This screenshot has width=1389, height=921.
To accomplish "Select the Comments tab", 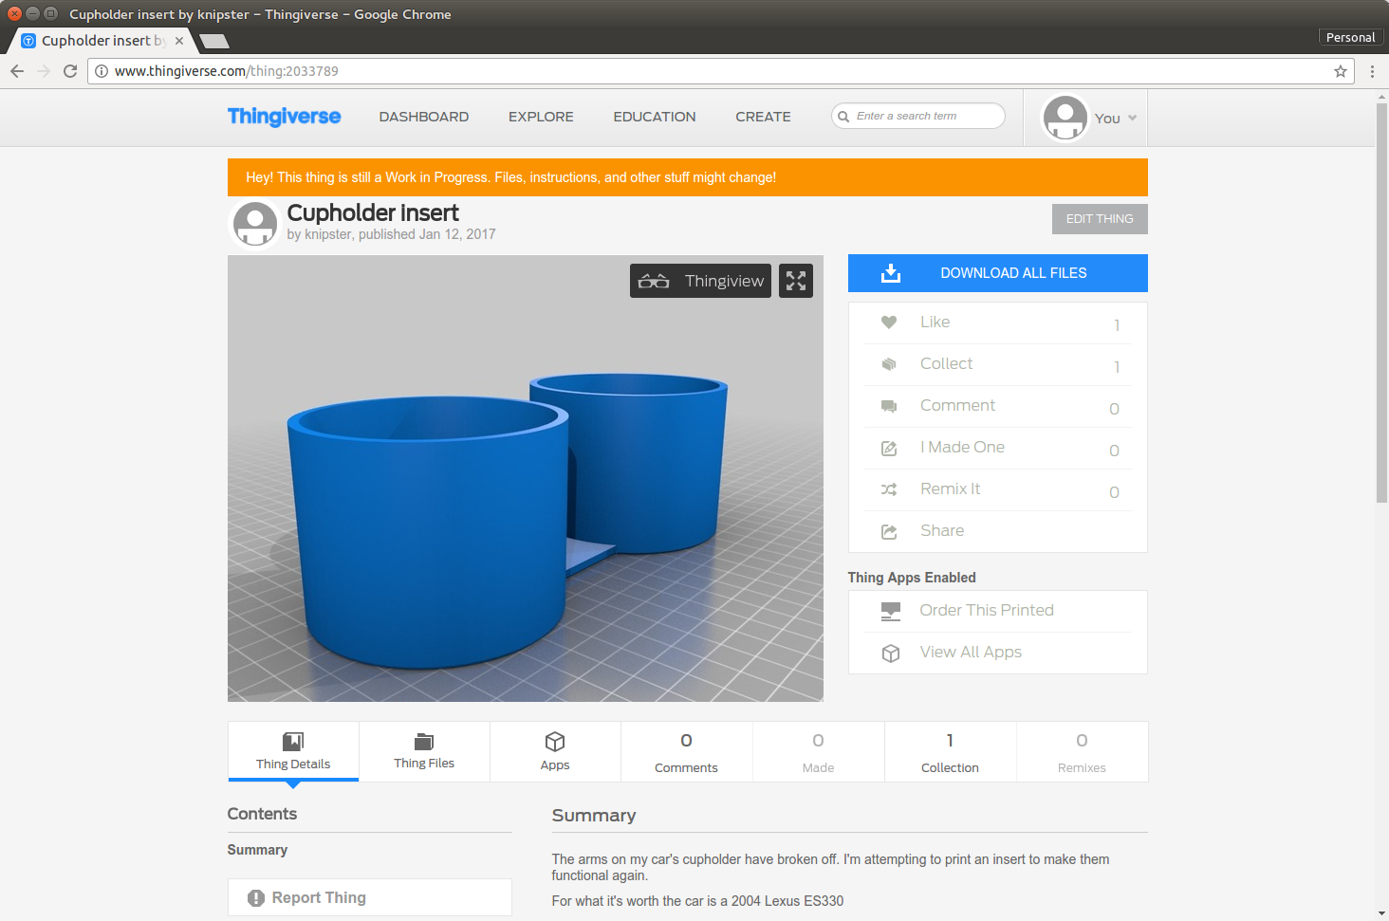I will 686,752.
